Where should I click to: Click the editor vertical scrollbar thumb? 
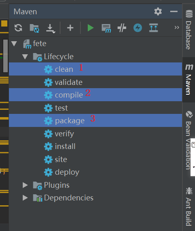[5, 56]
